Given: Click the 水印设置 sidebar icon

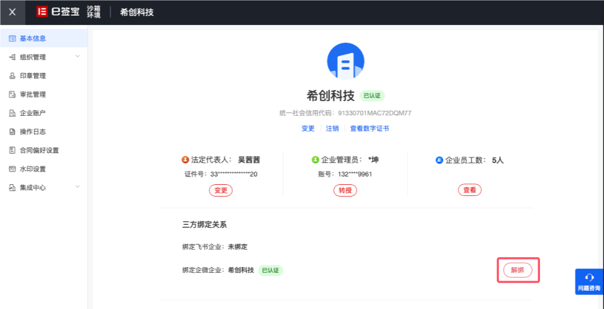Looking at the screenshot, I should 12,169.
